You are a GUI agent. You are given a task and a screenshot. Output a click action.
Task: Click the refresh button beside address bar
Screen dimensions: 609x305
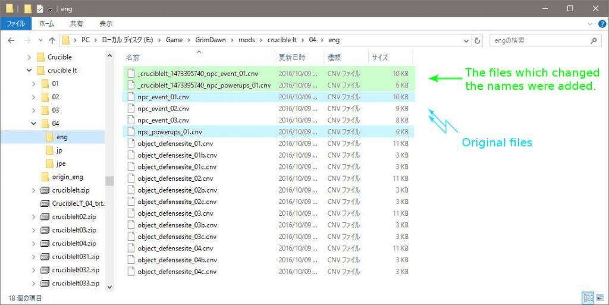coord(478,41)
